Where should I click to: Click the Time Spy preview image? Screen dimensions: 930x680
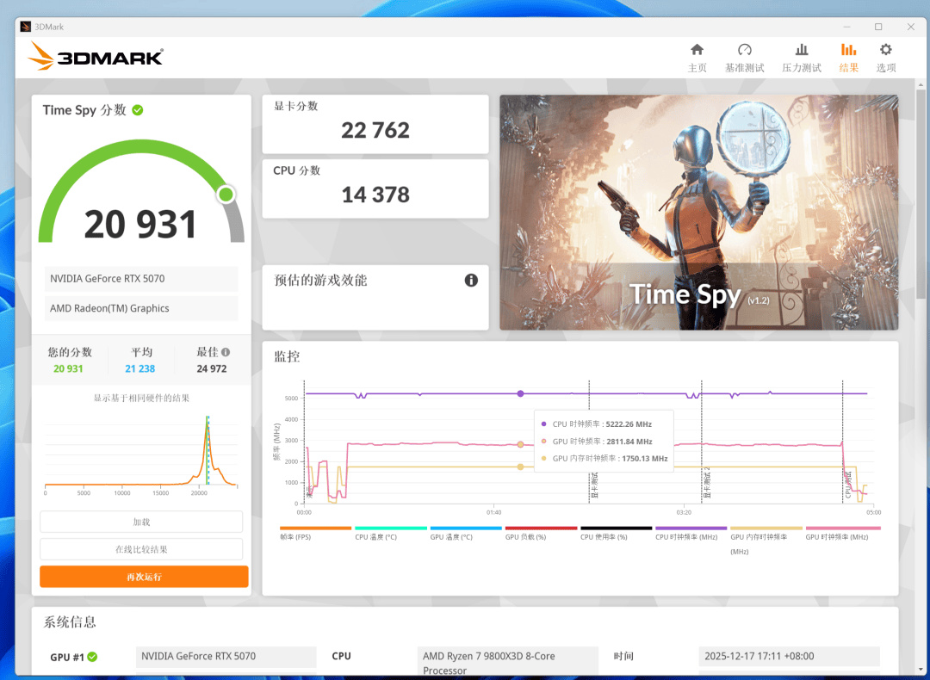tap(698, 213)
